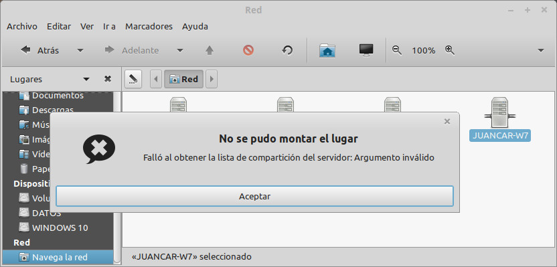Open the Ayuda menu

pyautogui.click(x=195, y=26)
